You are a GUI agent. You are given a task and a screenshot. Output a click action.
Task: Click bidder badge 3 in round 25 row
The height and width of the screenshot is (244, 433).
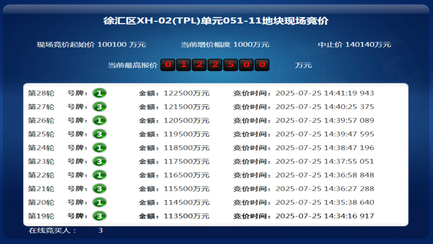pos(100,134)
